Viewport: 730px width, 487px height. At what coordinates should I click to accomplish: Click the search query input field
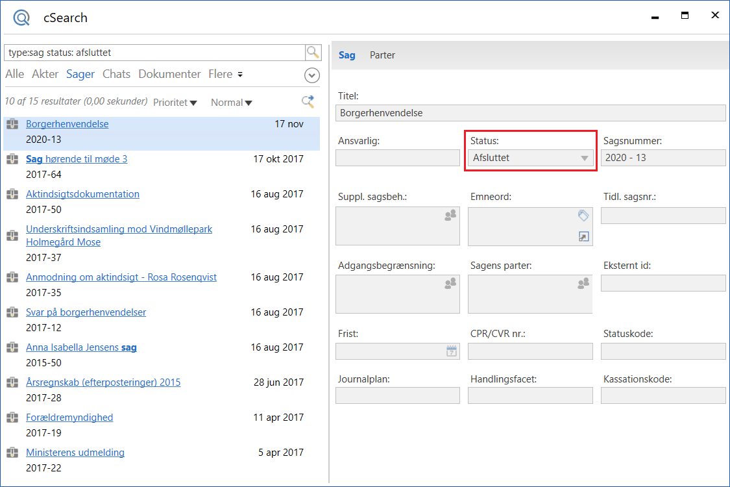[x=154, y=53]
